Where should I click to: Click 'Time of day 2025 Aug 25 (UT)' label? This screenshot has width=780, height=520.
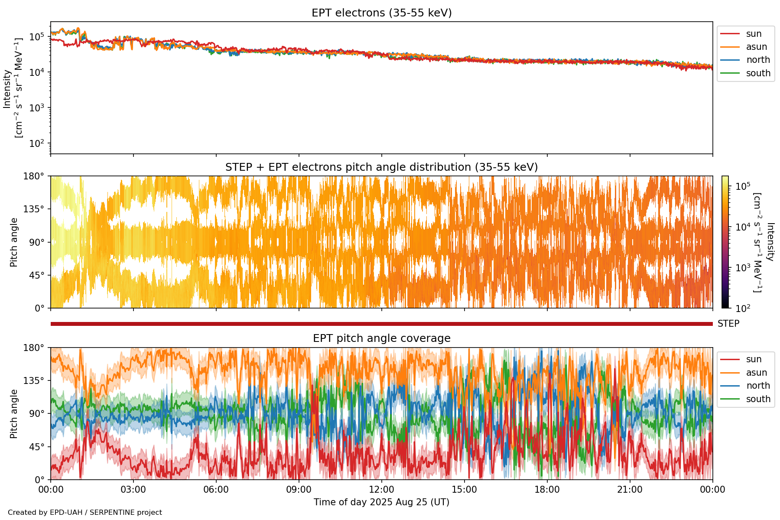point(381,502)
